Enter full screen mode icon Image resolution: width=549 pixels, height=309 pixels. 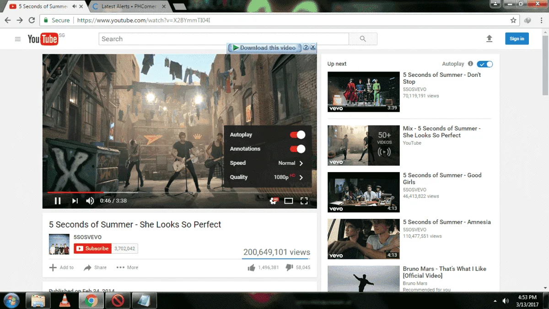click(x=304, y=201)
